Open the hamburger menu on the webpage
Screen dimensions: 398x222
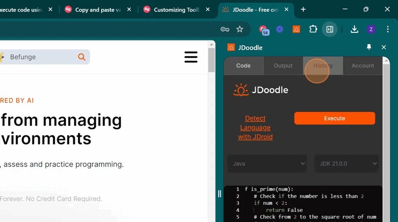[x=191, y=57]
